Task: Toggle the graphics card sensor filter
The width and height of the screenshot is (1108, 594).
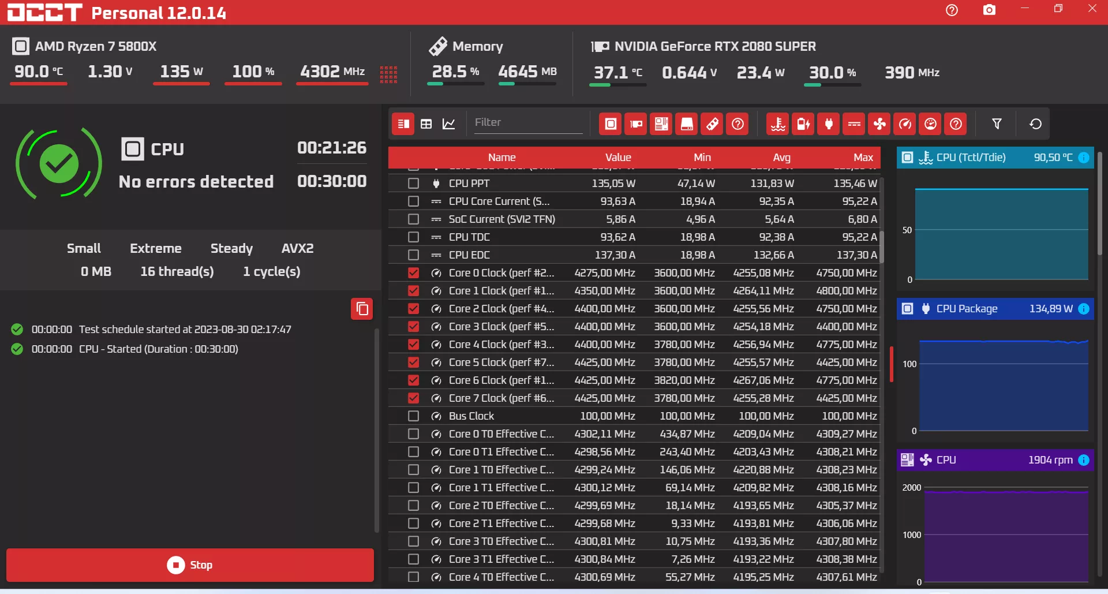Action: click(636, 124)
